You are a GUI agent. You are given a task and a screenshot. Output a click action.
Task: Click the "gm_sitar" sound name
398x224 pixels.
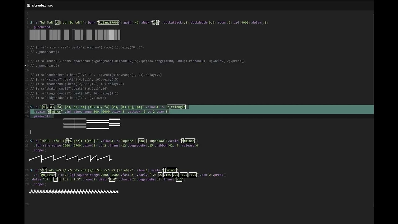(48, 175)
